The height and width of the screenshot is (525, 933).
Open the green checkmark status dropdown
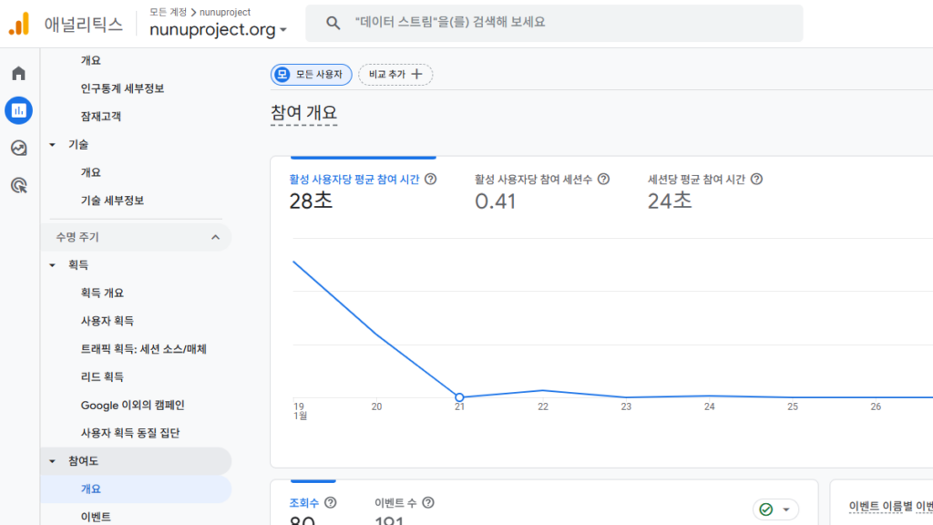pos(775,510)
